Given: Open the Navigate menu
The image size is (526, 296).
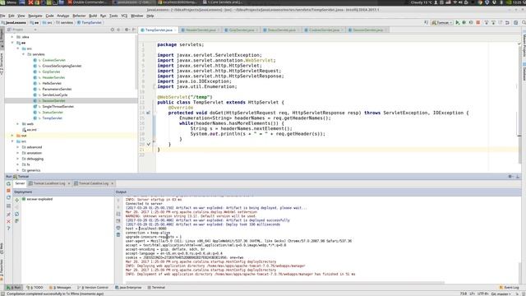Looking at the screenshot, I should coord(35,16).
